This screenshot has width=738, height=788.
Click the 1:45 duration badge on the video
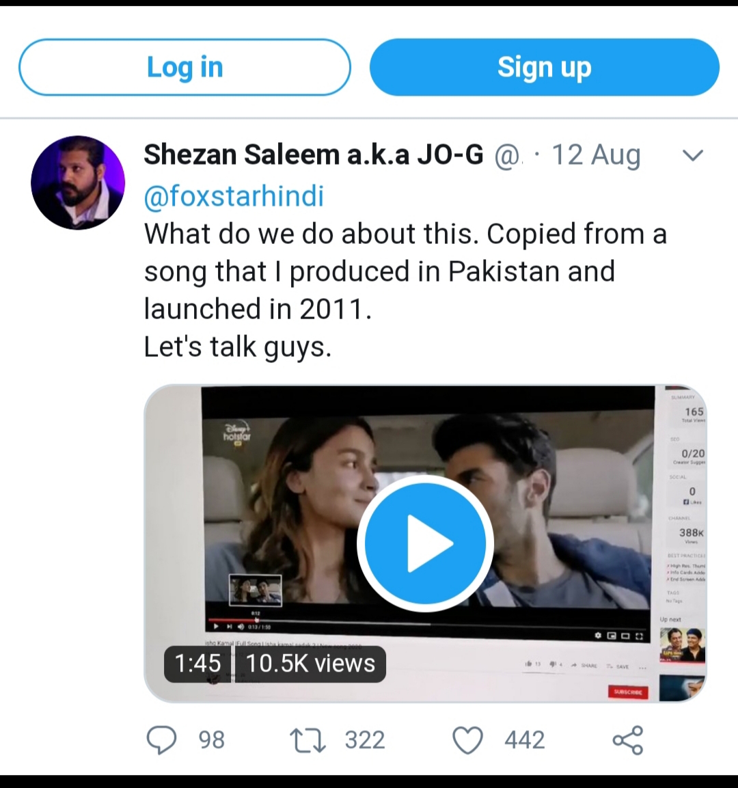click(x=197, y=664)
